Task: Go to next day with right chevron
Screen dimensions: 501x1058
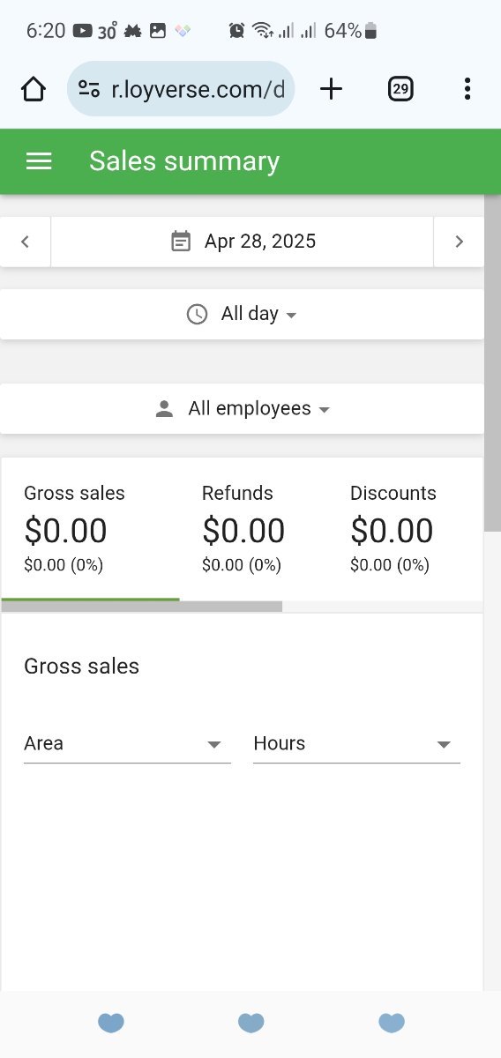Action: click(x=459, y=242)
